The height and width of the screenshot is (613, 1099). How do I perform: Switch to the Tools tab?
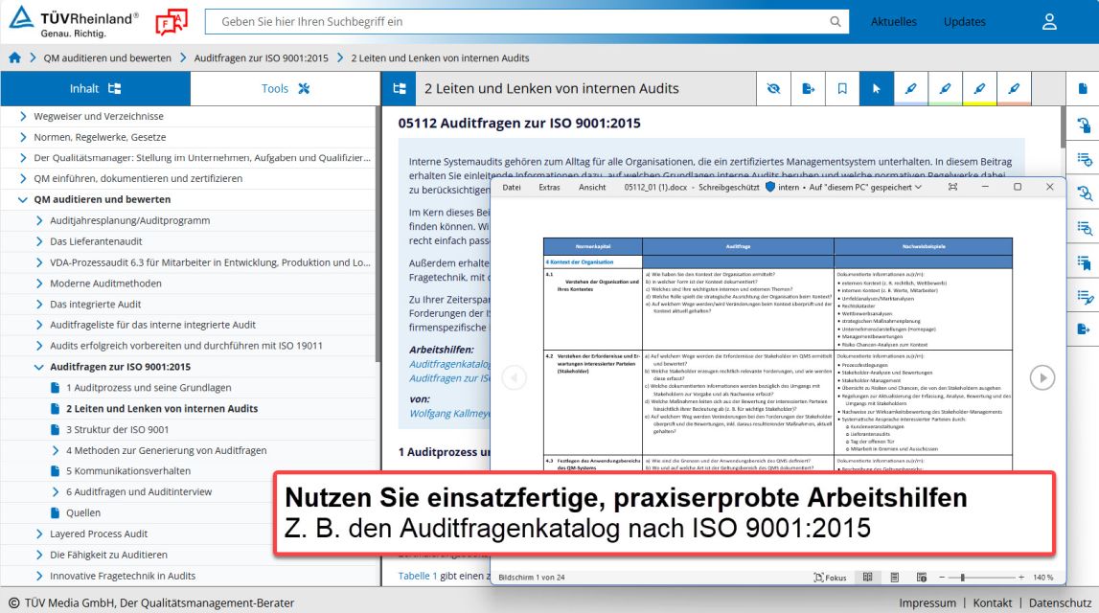point(286,89)
